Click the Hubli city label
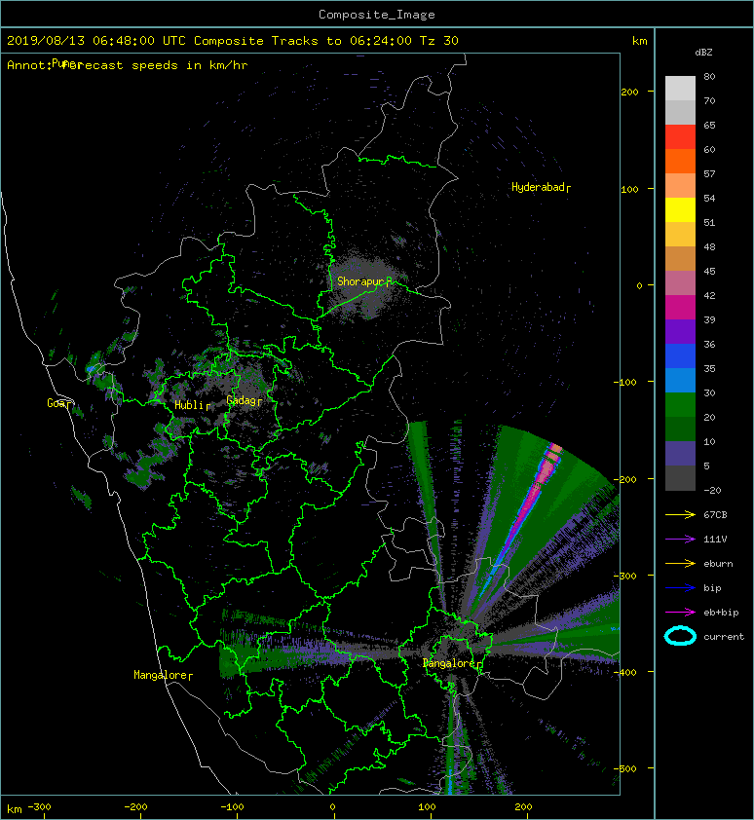Screen dimensions: 754x820 189,405
